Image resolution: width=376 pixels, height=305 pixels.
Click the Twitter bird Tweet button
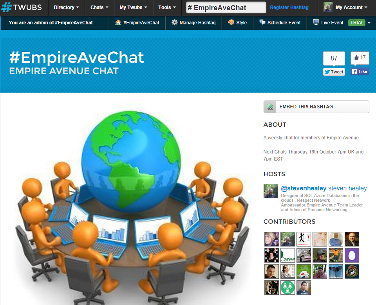pos(334,72)
